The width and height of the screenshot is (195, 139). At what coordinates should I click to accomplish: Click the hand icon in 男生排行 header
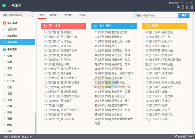pos(46,26)
